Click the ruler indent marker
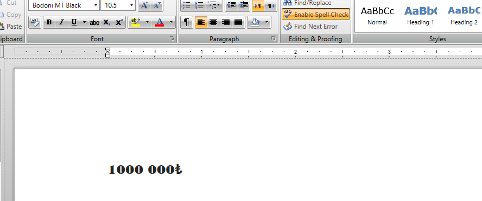This screenshot has width=482, height=201. tap(107, 52)
